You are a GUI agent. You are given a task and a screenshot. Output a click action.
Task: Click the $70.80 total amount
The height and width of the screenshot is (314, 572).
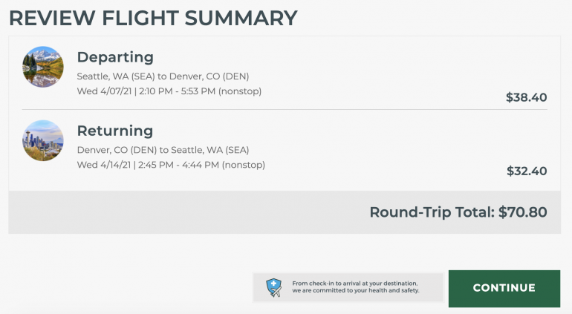522,212
